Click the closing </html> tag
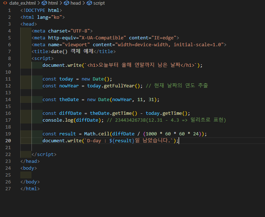The image size is (265, 217). pos(30,189)
